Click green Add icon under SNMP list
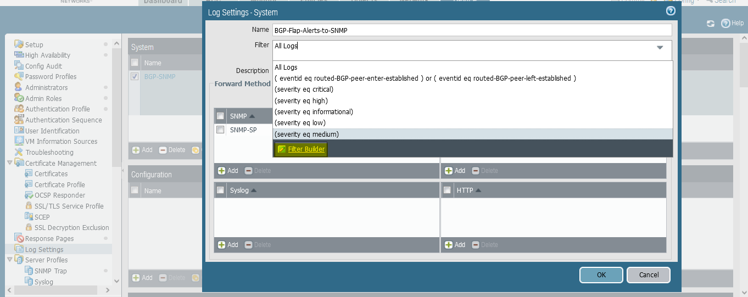Image resolution: width=748 pixels, height=297 pixels. [x=222, y=171]
